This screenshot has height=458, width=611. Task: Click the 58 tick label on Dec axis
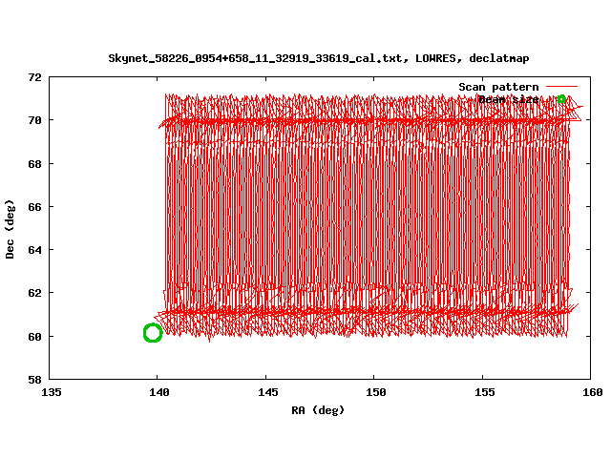click(34, 380)
